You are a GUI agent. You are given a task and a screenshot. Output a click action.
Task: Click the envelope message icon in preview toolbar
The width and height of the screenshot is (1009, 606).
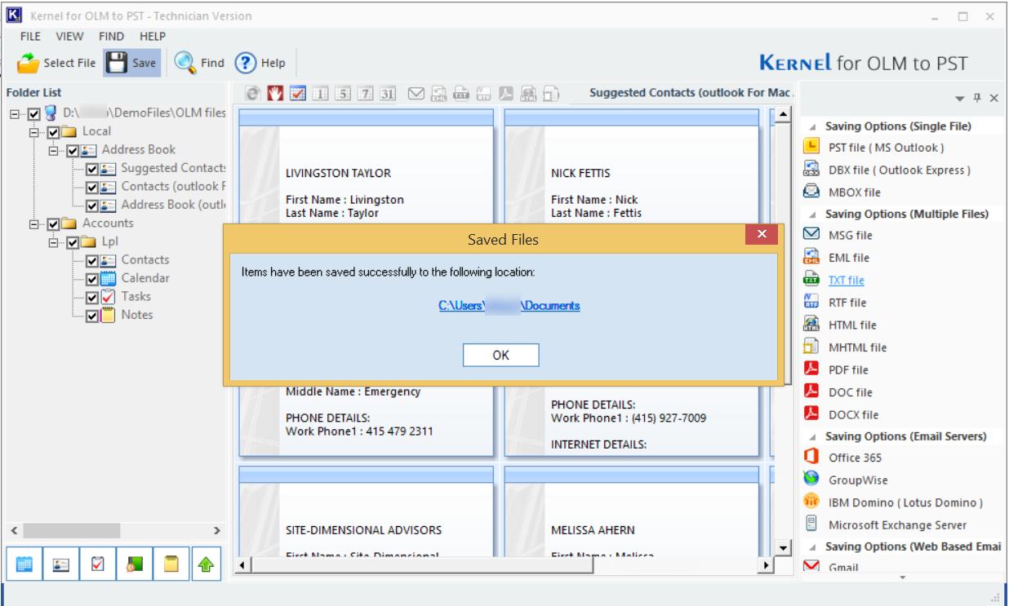(x=416, y=94)
